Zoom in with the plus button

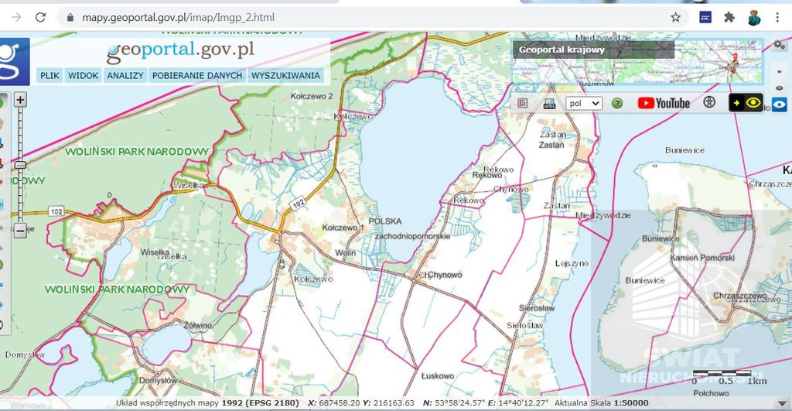(19, 100)
